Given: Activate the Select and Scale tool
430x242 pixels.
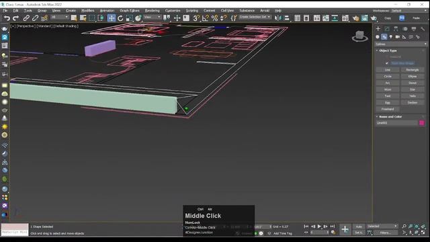Looking at the screenshot, I should pyautogui.click(x=129, y=18).
